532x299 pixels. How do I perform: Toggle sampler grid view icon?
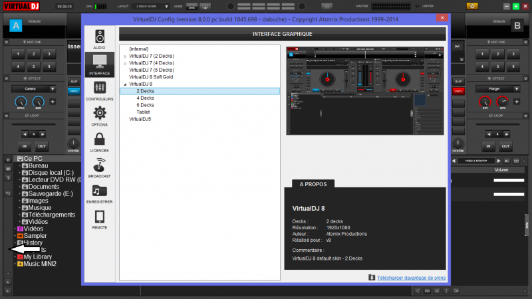[516, 161]
